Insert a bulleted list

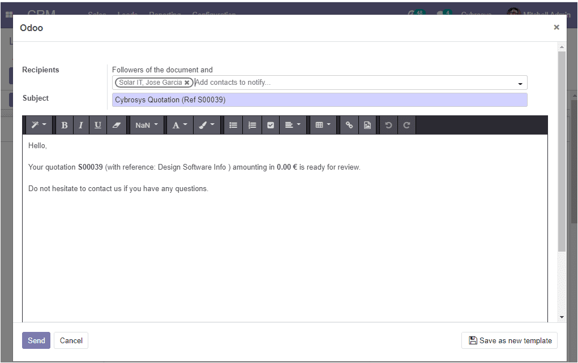point(233,125)
